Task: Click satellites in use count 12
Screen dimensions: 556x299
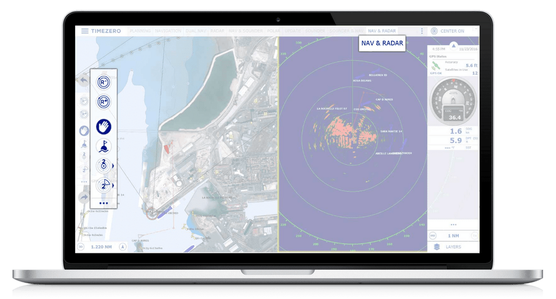Action: 475,73
